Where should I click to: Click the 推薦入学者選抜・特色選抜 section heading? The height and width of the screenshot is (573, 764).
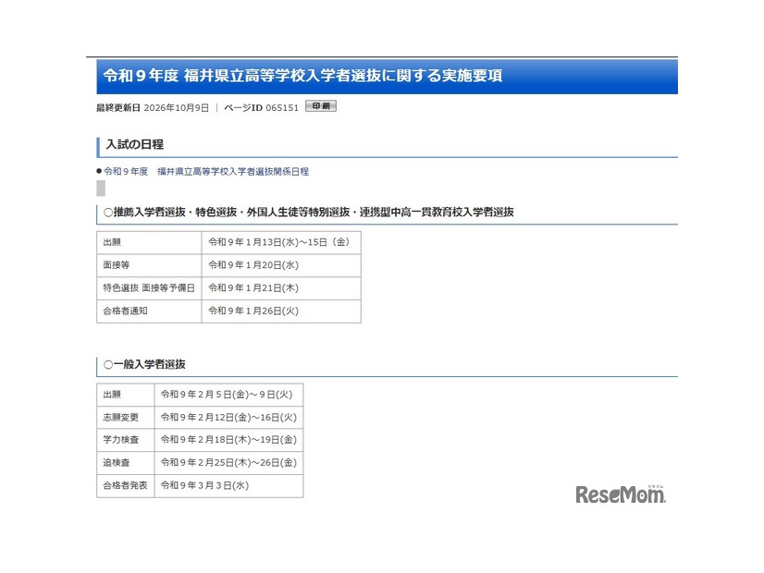[309, 213]
